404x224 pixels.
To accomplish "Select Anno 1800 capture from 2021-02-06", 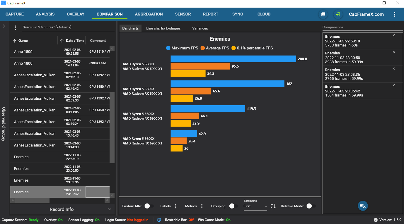I will pyautogui.click(x=60, y=52).
